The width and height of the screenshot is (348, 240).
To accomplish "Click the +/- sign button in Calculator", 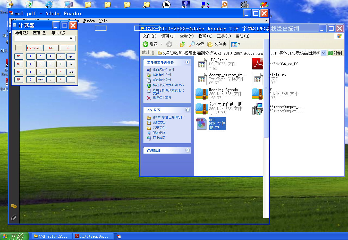I will (x=40, y=79).
